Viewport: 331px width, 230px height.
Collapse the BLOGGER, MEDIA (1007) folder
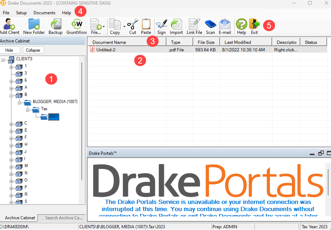point(19,103)
